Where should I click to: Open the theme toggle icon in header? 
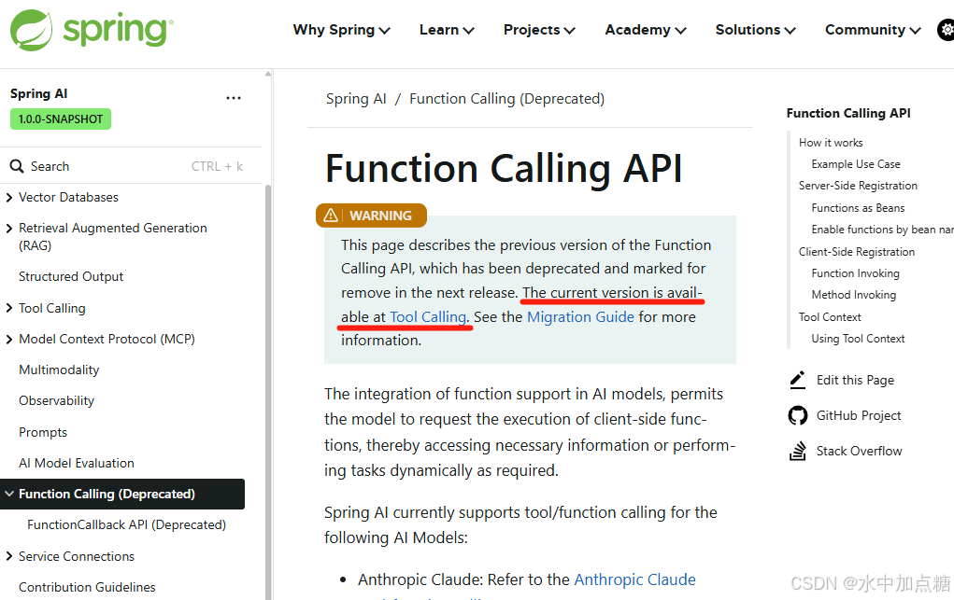point(947,30)
